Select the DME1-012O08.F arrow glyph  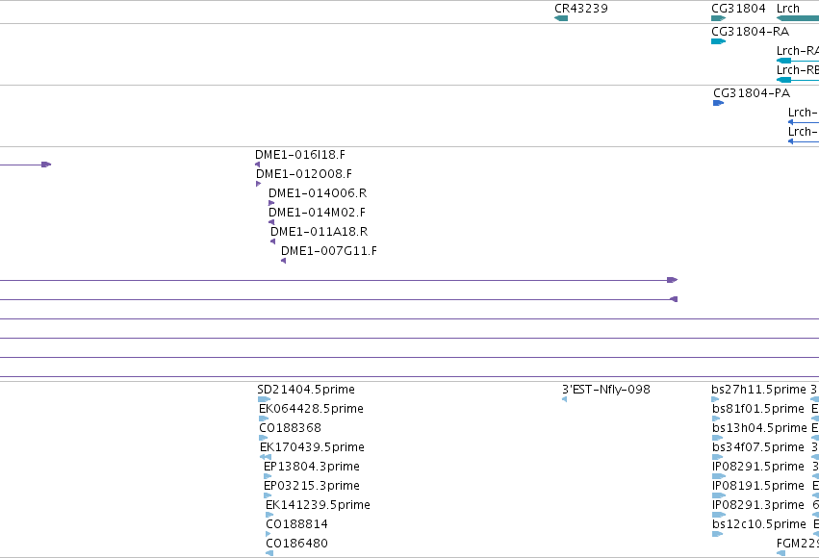click(x=259, y=184)
